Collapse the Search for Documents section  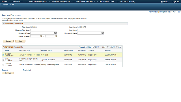click(x=4, y=24)
